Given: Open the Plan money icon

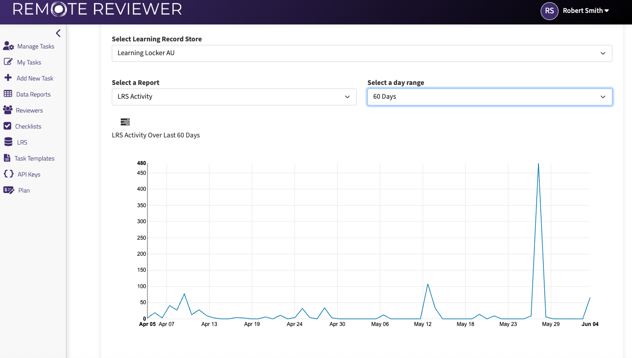Looking at the screenshot, I should (x=8, y=190).
